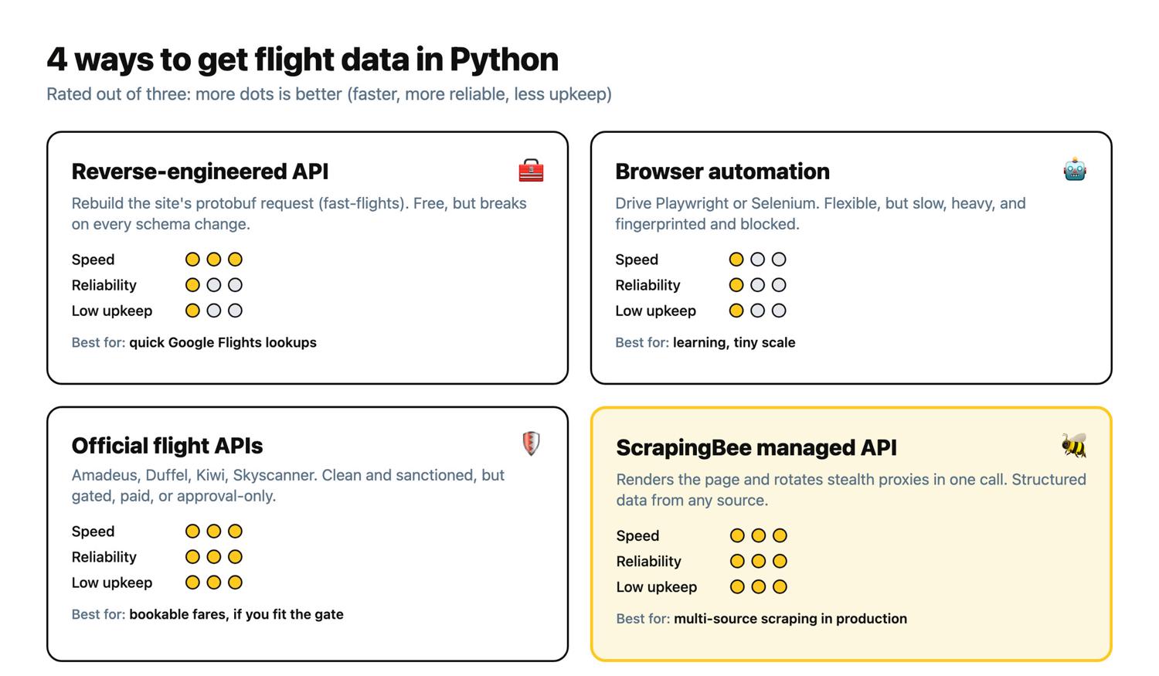Screen dimensions: 1159x676
Task: Click the 'Renders the page and rotates stealth proxies' description
Action: tap(851, 490)
